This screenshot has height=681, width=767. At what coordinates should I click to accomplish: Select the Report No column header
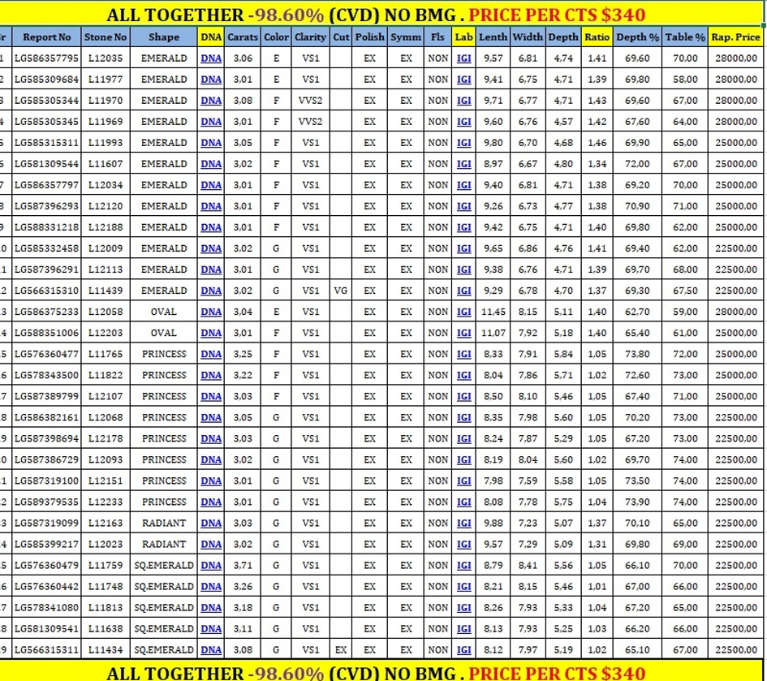coord(47,37)
